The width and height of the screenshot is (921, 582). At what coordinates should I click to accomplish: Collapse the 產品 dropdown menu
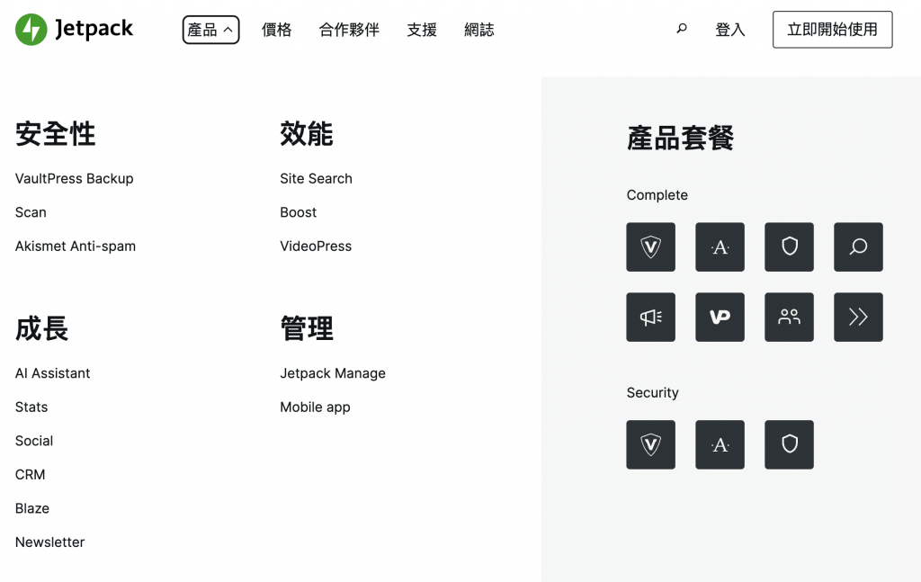tap(210, 30)
